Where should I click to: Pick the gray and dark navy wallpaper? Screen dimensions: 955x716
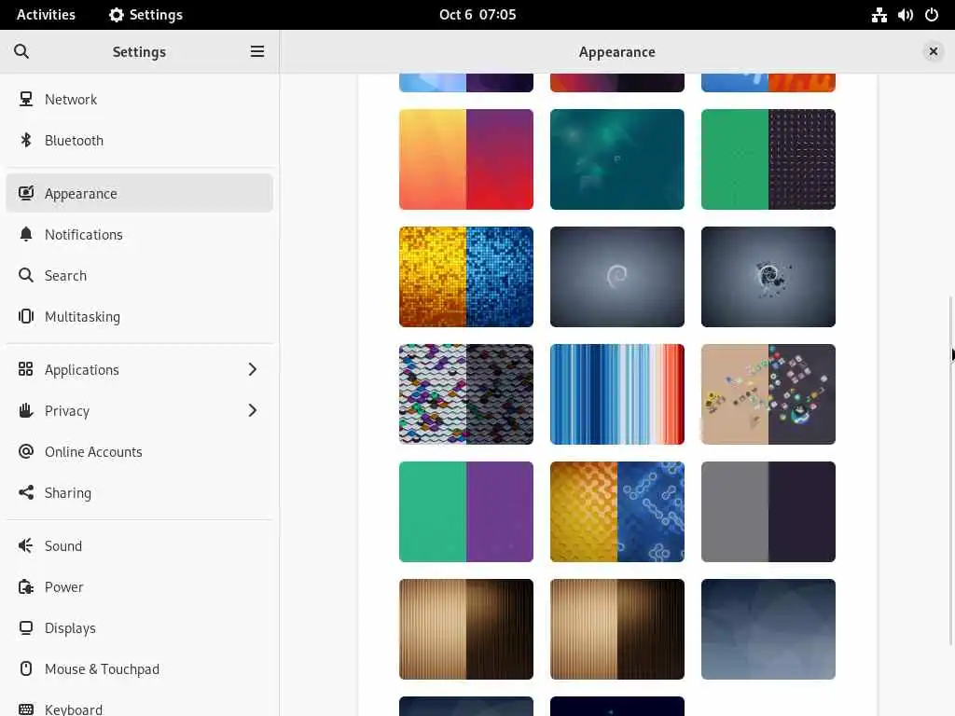click(x=768, y=512)
